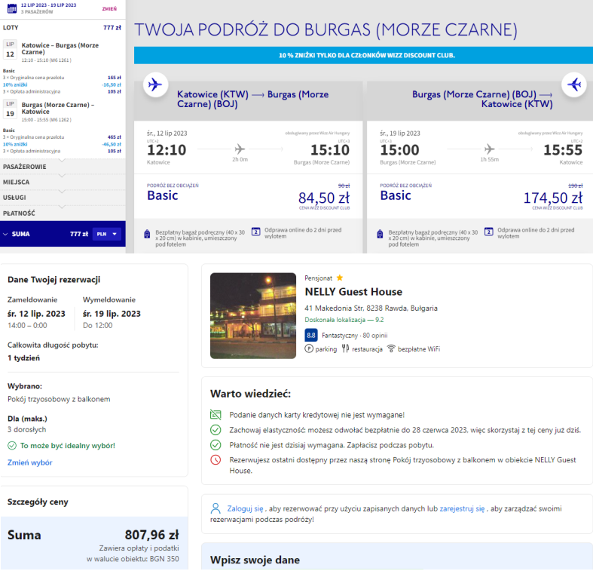Collapse the SUMA summary chevron
Image resolution: width=593 pixels, height=571 pixels.
7,234
